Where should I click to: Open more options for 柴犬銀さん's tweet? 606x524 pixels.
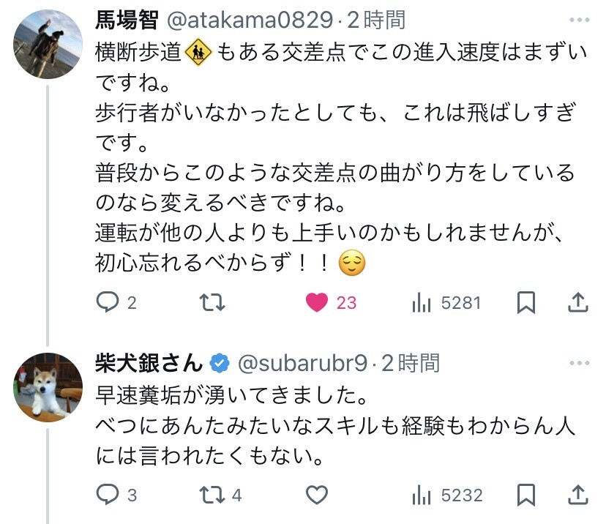coord(580,363)
